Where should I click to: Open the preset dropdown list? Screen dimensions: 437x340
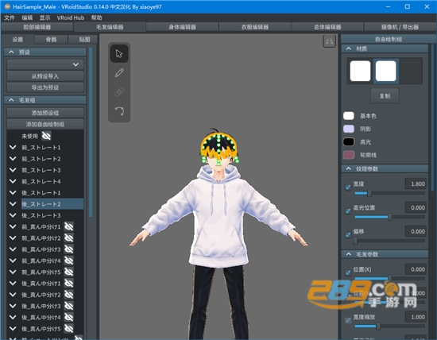pyautogui.click(x=45, y=64)
